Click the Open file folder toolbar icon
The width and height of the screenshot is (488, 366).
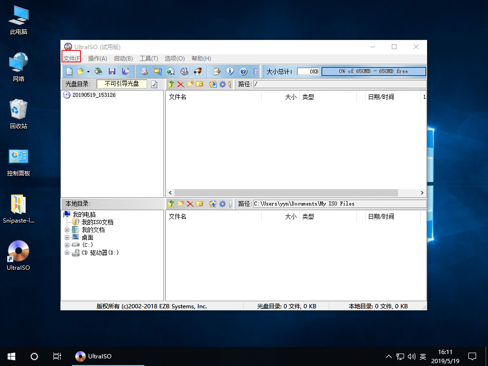tap(80, 71)
